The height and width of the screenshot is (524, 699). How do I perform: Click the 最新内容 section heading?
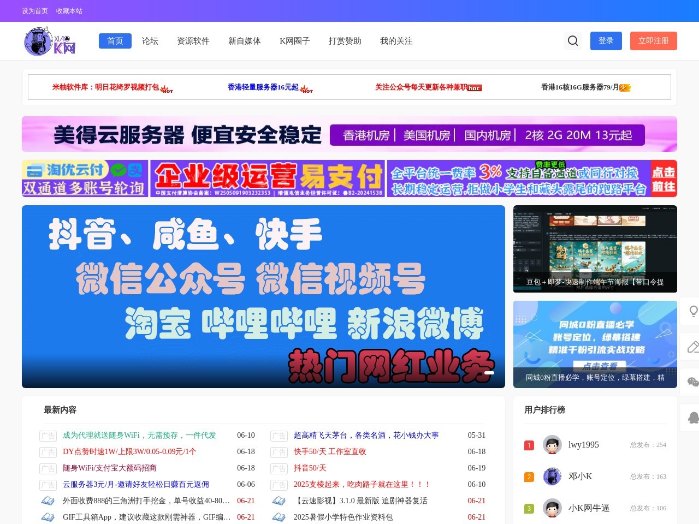60,410
